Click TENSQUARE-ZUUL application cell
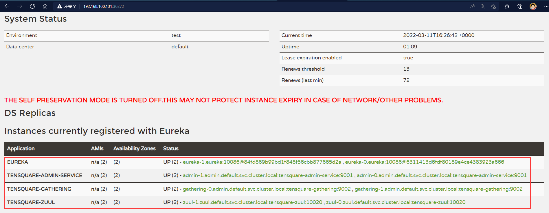This screenshot has width=549, height=213. 31,202
